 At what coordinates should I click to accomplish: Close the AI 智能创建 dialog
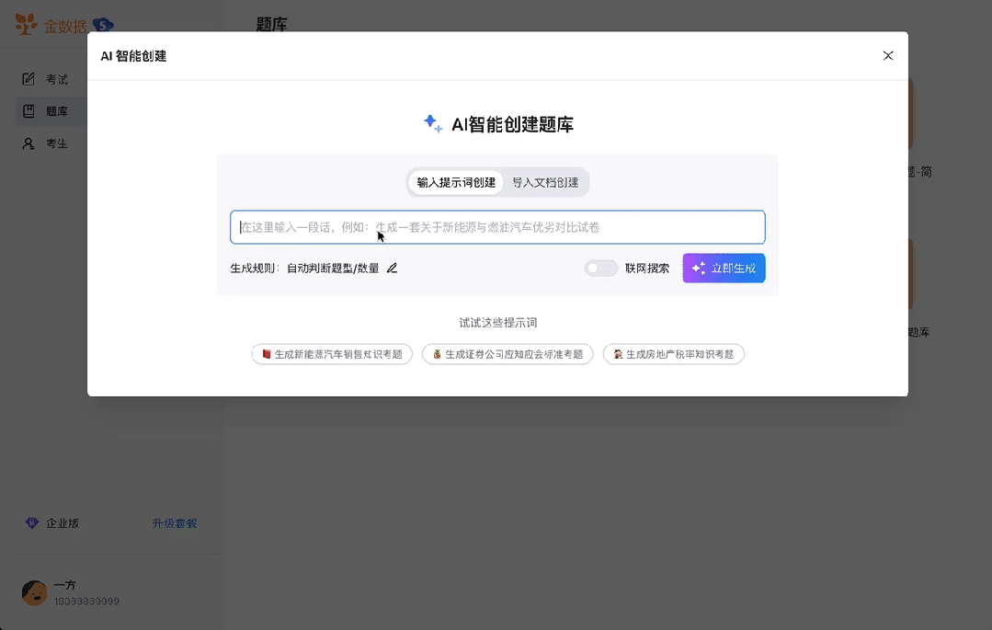pyautogui.click(x=887, y=55)
